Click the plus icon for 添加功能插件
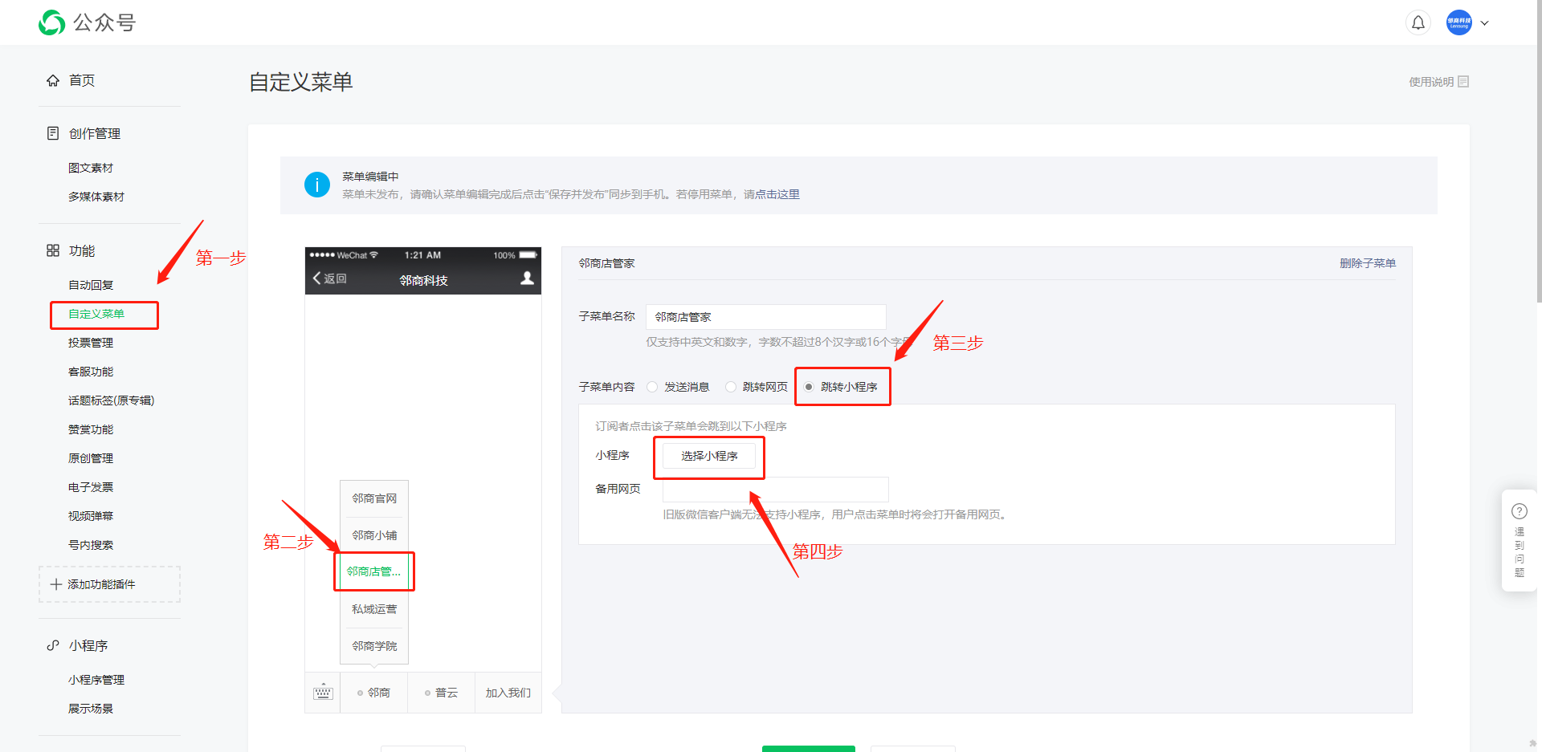The height and width of the screenshot is (752, 1542). click(56, 584)
